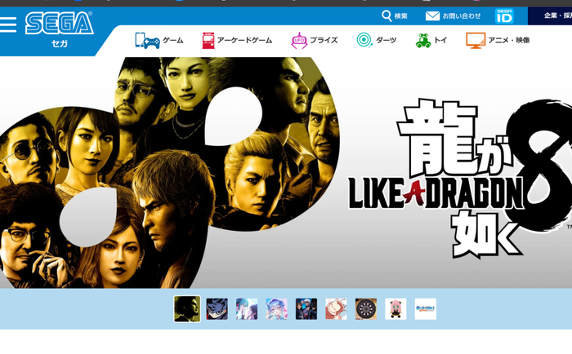Select the white logo thumbnail at end

pyautogui.click(x=426, y=309)
